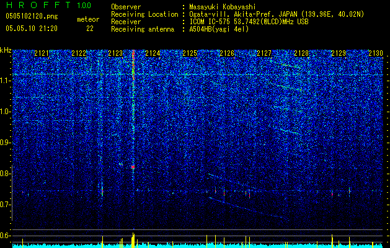The height and width of the screenshot is (248, 390).
Task: Click the version number 1.0.0
Action: pyautogui.click(x=84, y=6)
